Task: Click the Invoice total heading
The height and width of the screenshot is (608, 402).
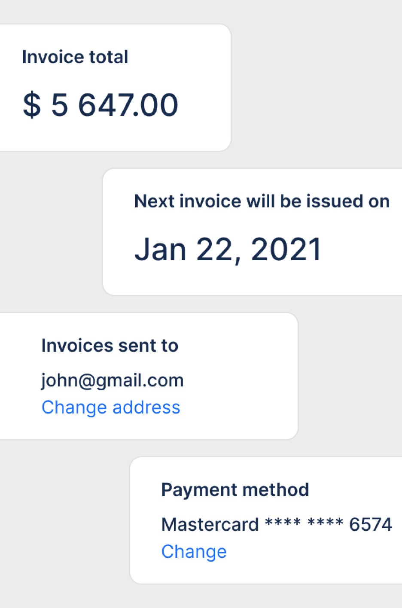Action: pos(75,57)
